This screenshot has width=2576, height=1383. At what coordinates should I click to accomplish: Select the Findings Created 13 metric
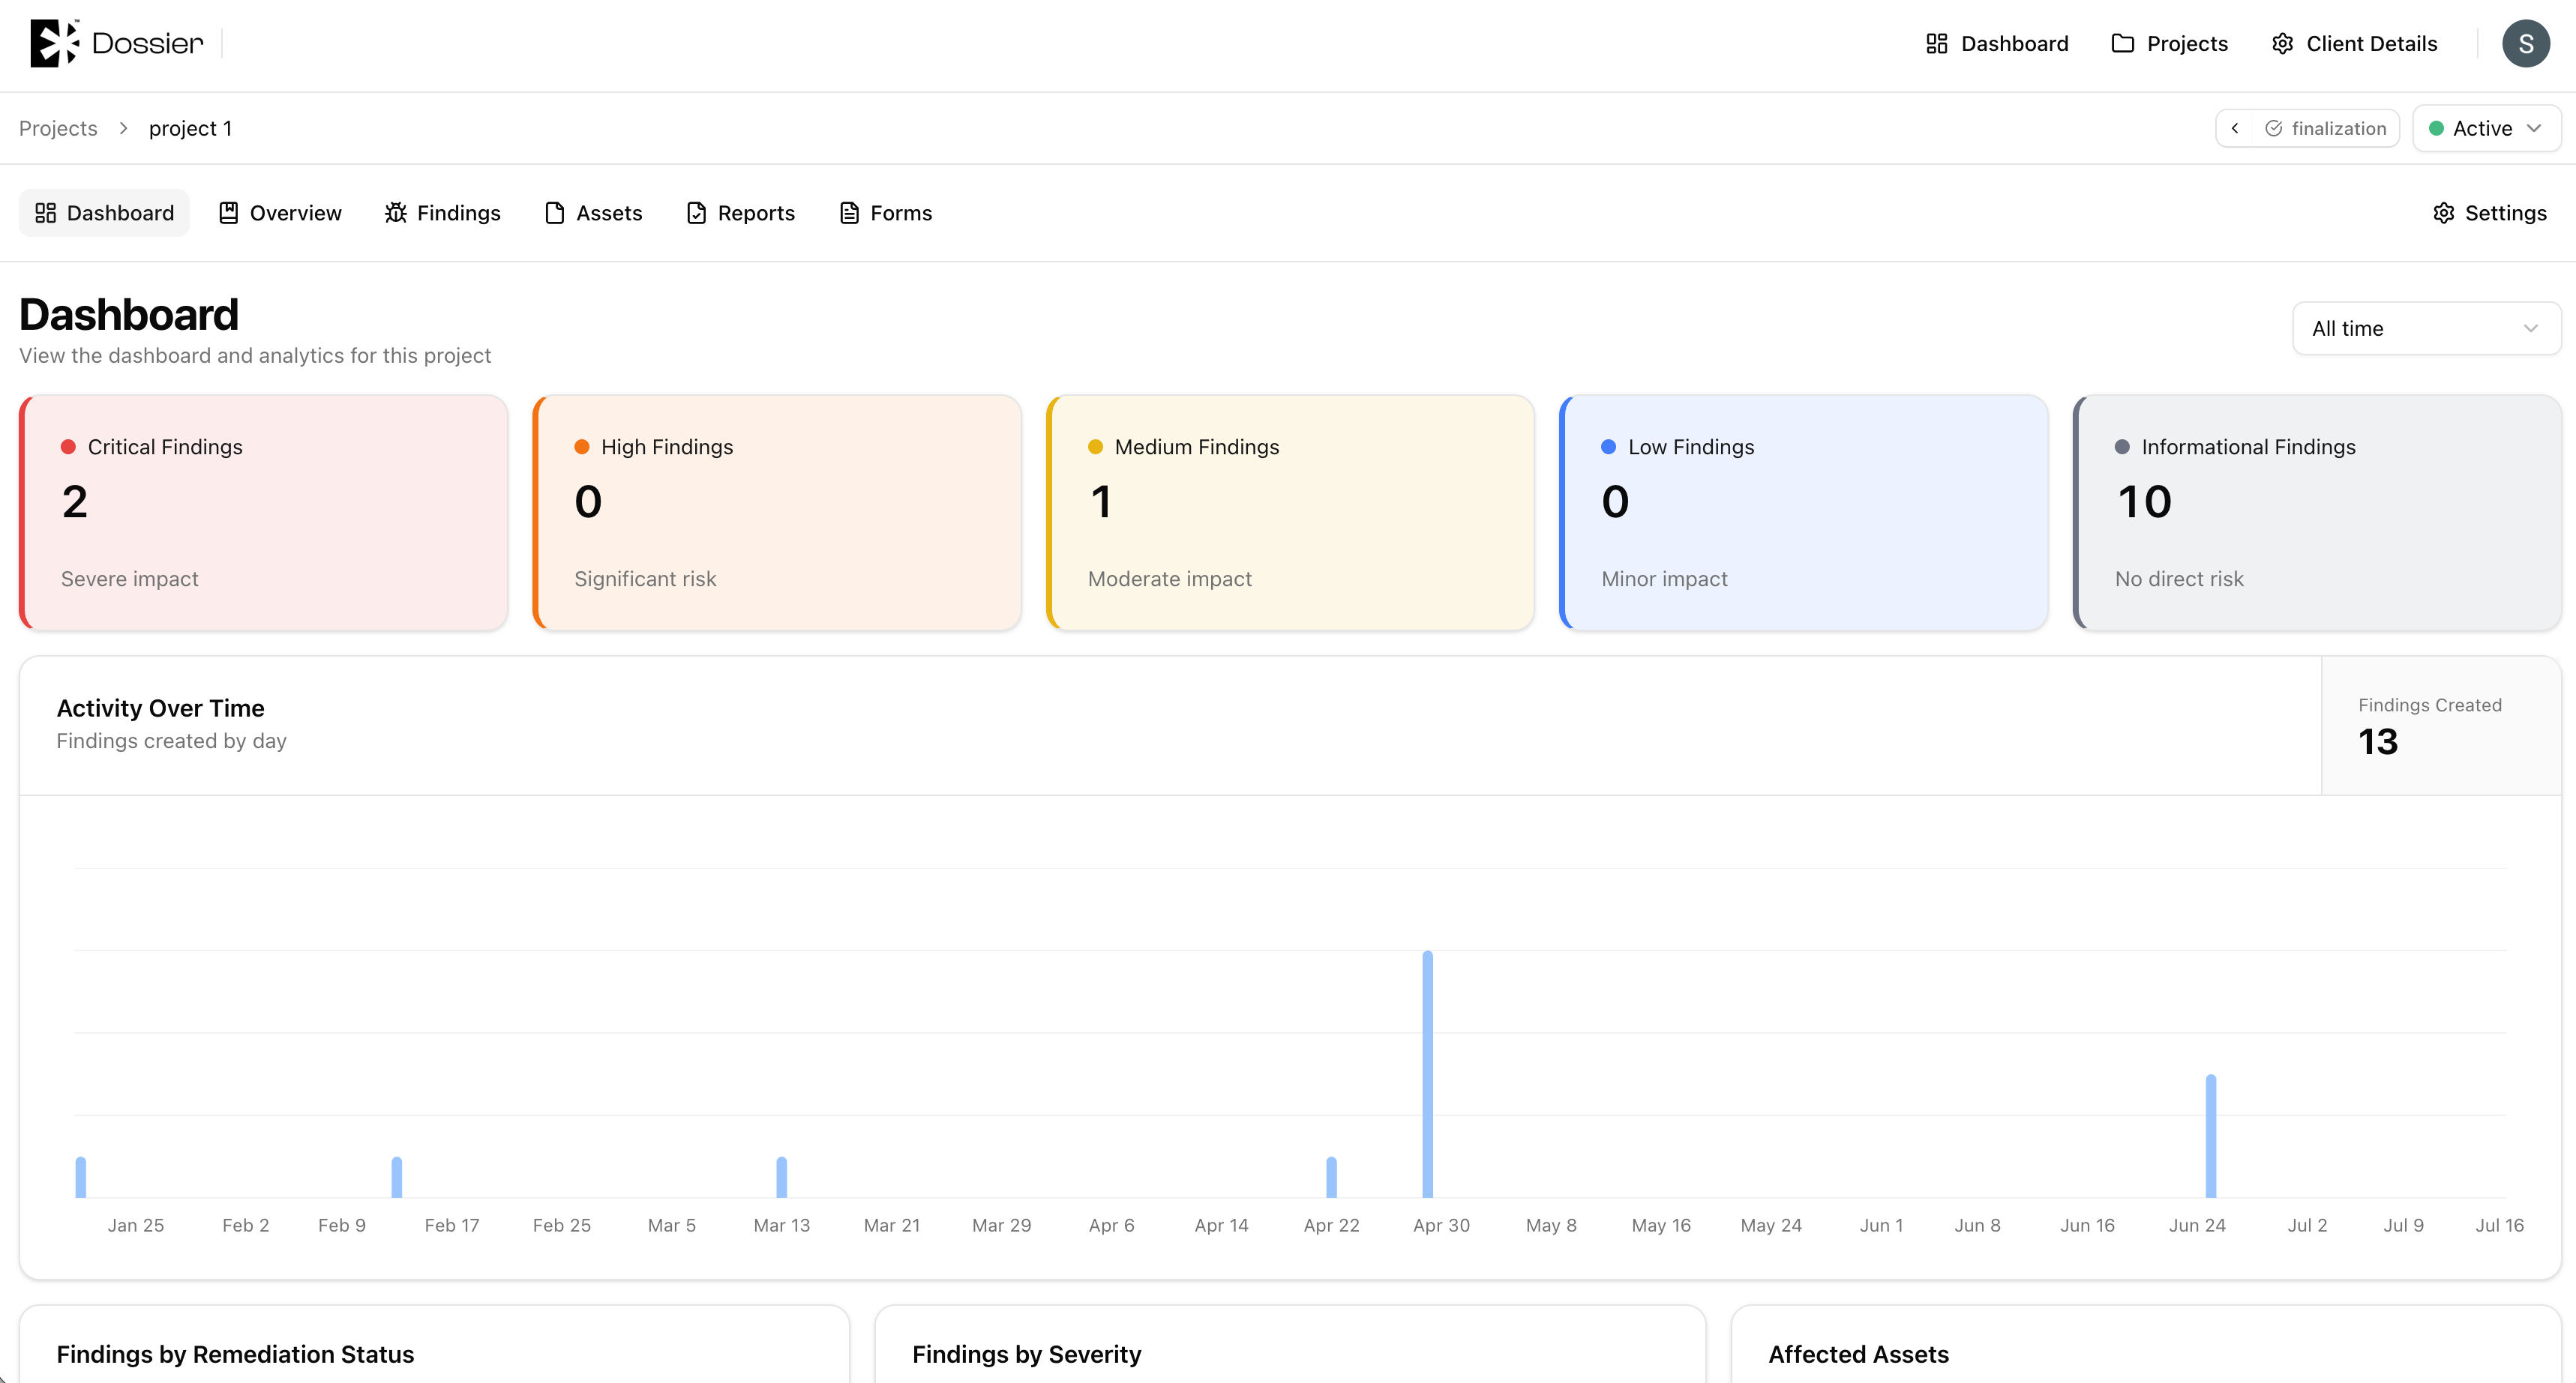point(2441,726)
